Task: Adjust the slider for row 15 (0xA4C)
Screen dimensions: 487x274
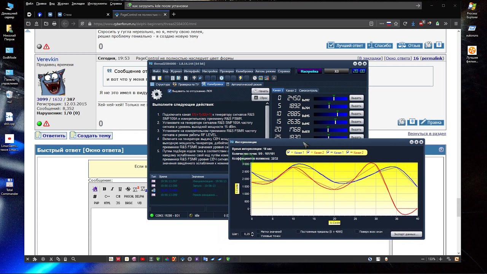Action: point(330,122)
